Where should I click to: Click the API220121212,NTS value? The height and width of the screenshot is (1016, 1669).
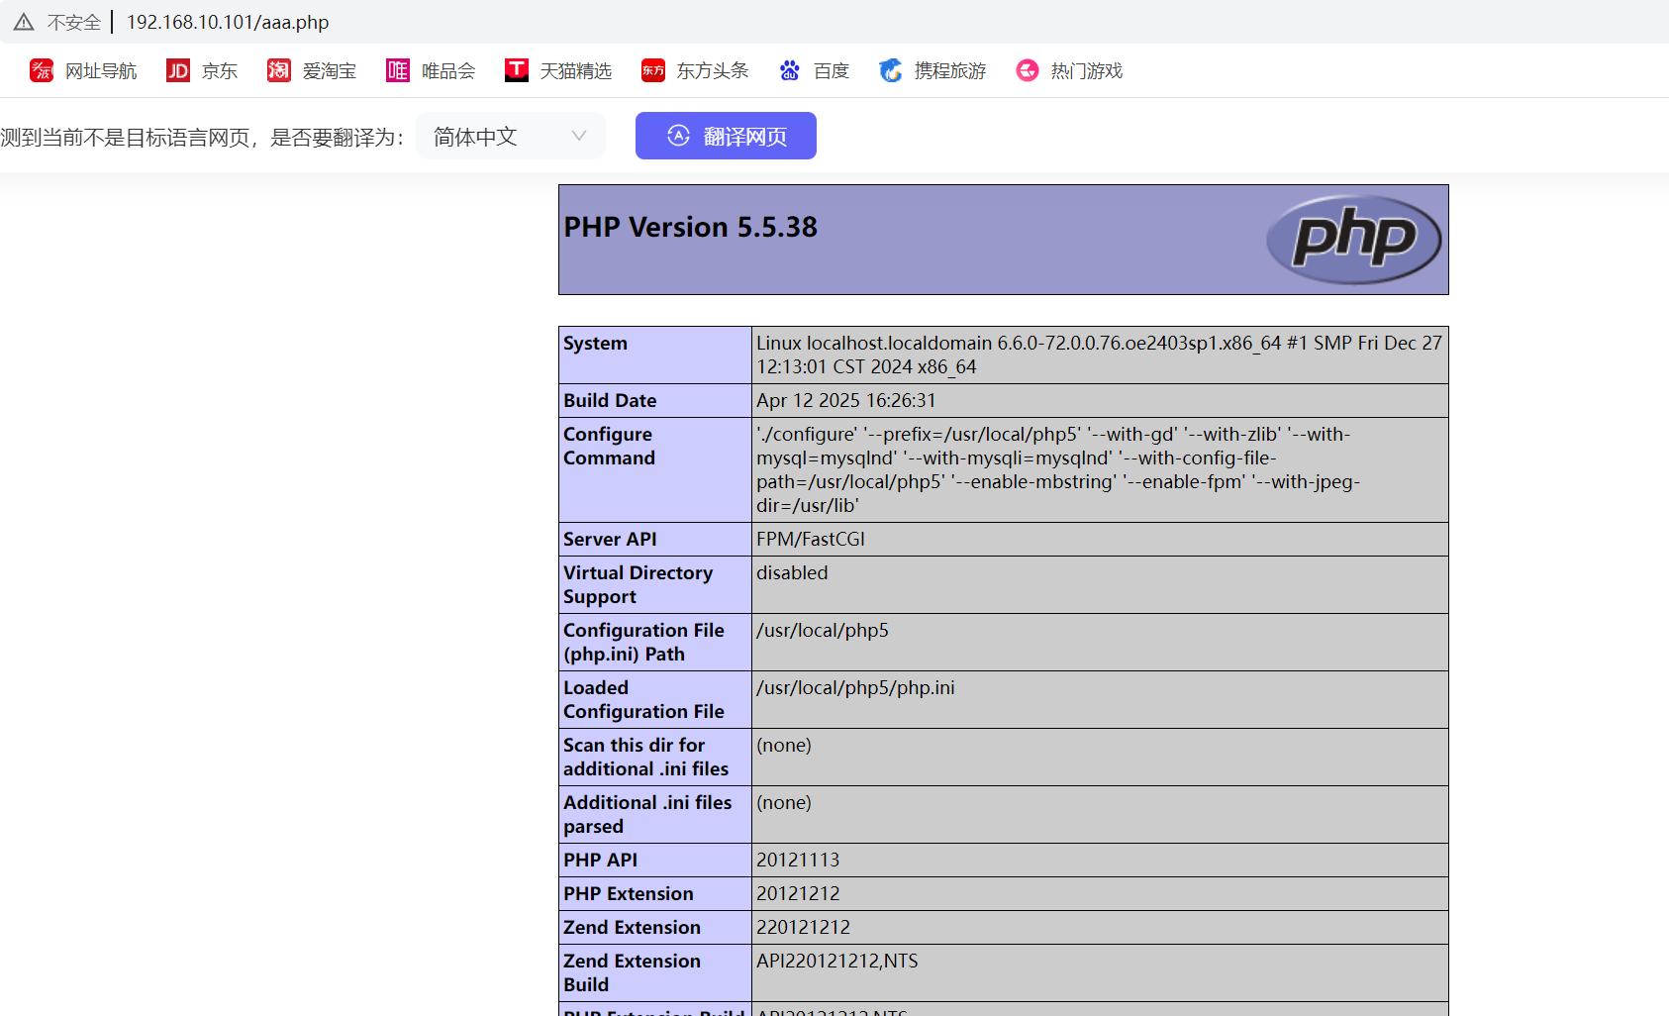(837, 961)
